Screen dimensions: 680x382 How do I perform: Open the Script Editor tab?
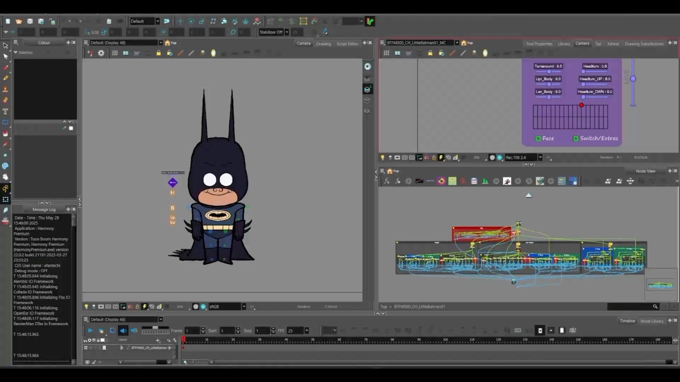click(347, 44)
